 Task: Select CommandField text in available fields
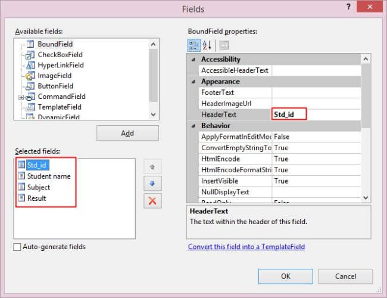61,97
